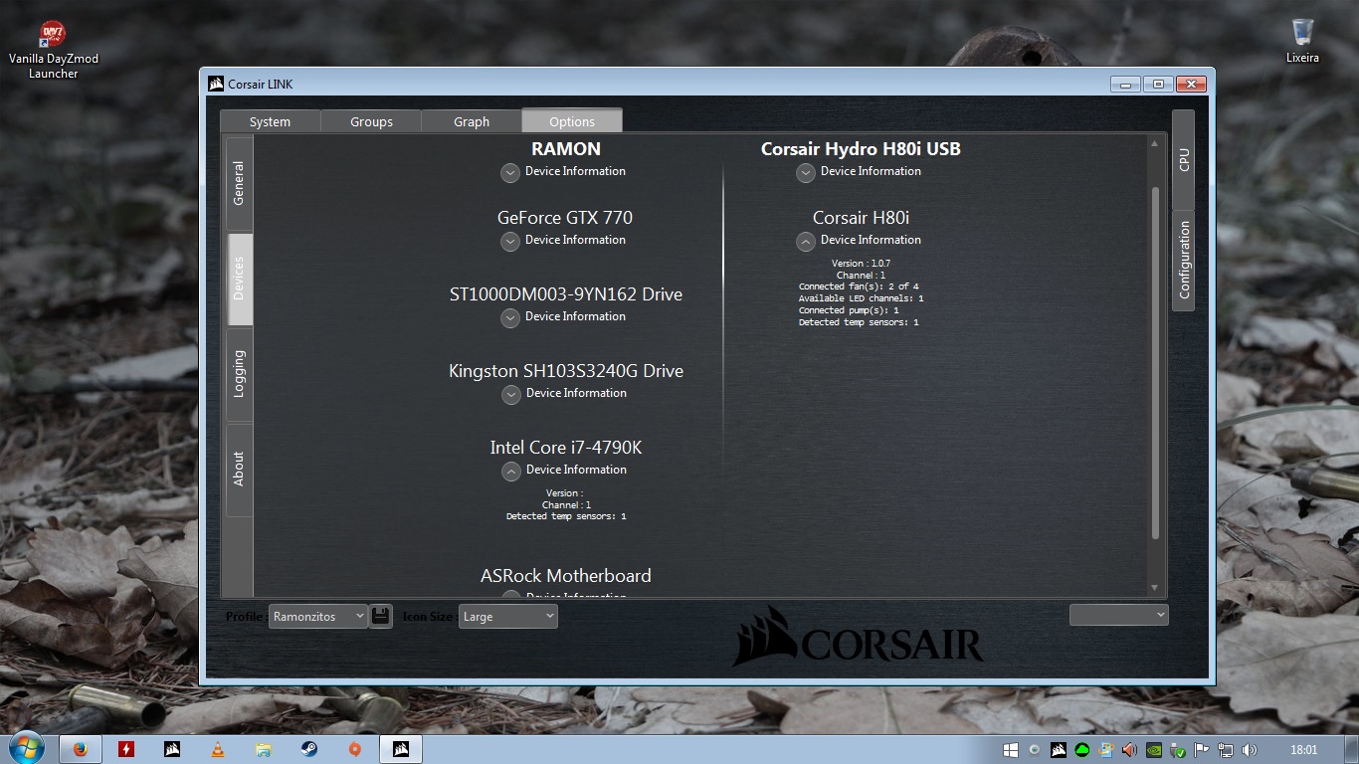Open the Logging side tab
1359x764 pixels.
(x=239, y=374)
